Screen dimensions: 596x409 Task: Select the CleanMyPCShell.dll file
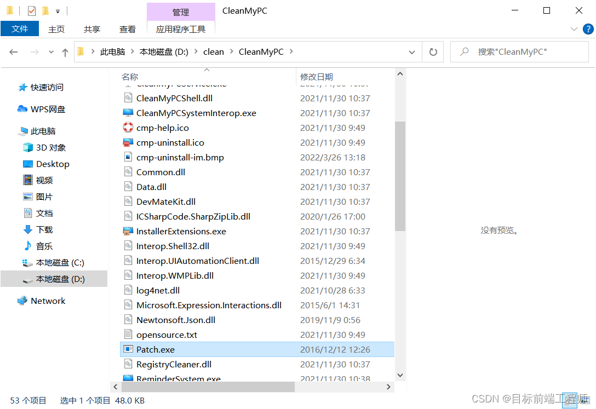(174, 99)
